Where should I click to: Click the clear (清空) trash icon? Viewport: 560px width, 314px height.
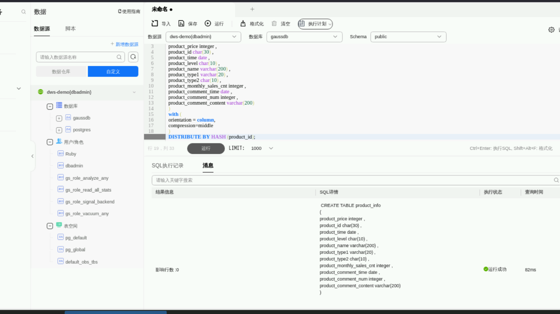[x=274, y=23]
